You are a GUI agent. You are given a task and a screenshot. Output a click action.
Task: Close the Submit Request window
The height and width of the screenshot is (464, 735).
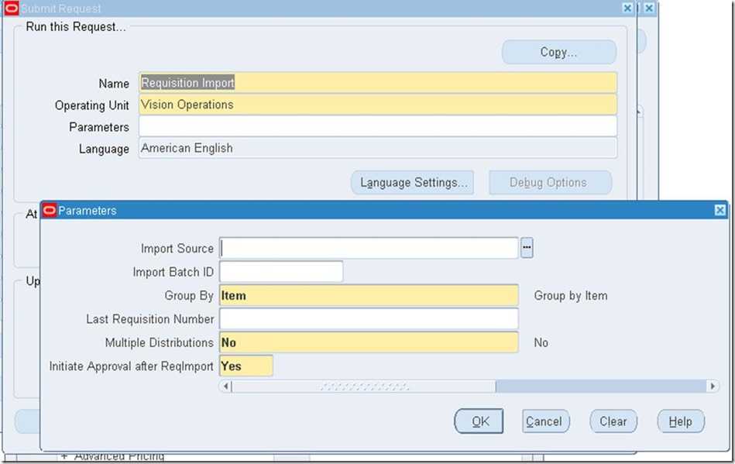[x=627, y=8]
